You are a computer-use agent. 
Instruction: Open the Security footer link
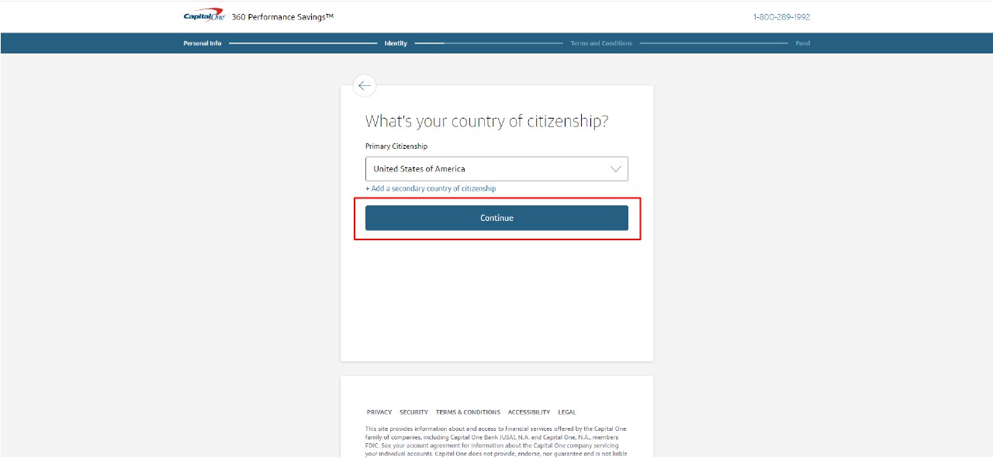[x=413, y=412]
